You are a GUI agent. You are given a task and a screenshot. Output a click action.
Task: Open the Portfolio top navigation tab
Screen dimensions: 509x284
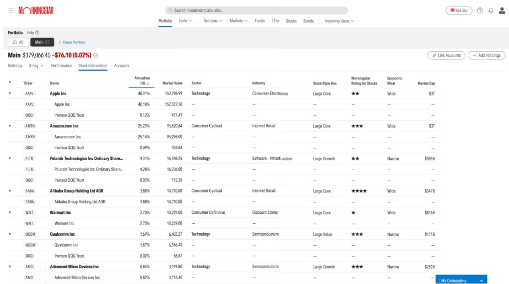[x=165, y=21]
